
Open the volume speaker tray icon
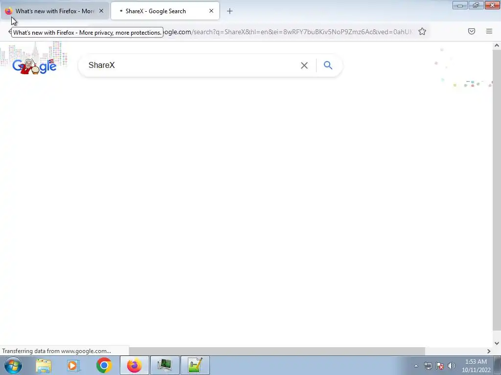click(x=452, y=366)
